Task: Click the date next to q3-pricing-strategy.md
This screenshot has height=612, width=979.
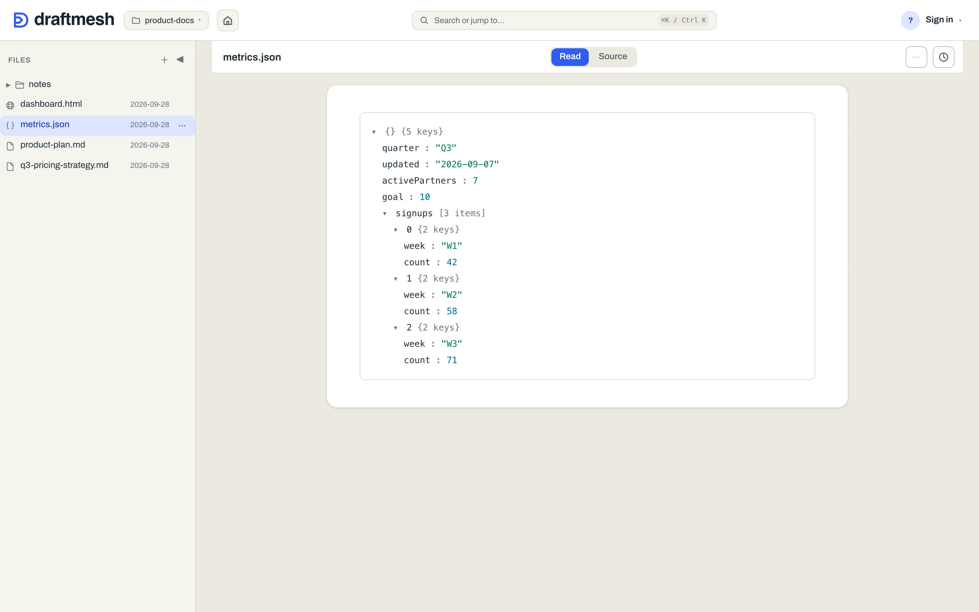Action: (150, 166)
